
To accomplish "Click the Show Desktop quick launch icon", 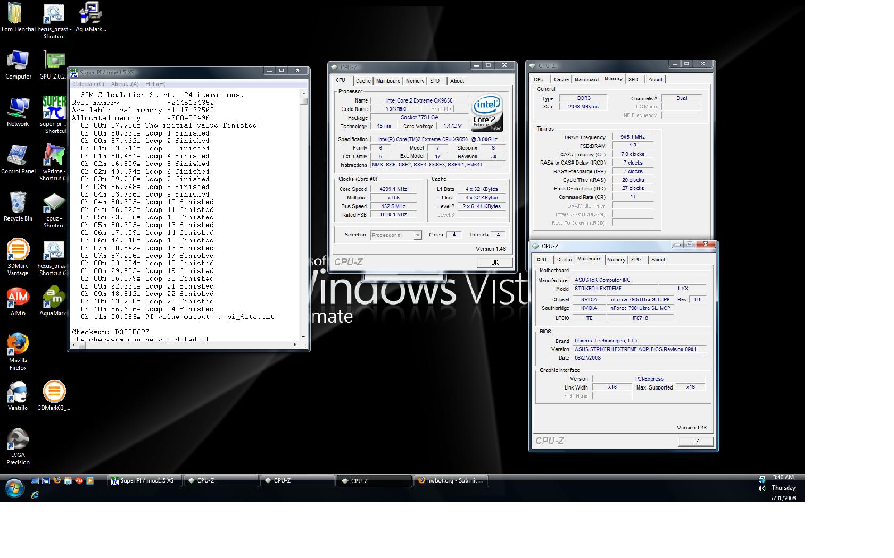I will point(35,481).
